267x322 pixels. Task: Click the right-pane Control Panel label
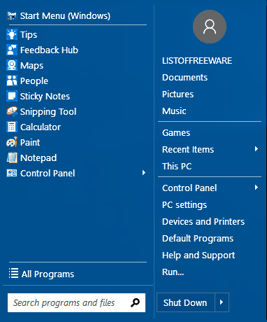click(189, 188)
